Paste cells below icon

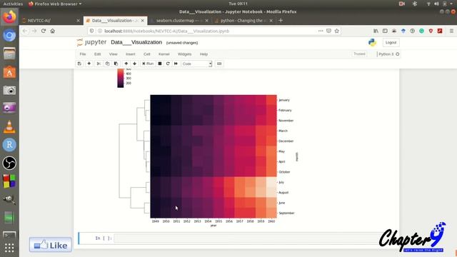pos(116,64)
